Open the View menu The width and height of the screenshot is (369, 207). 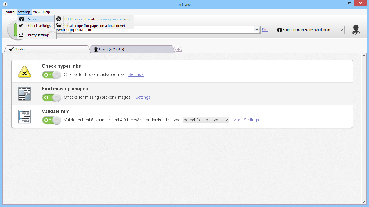37,12
